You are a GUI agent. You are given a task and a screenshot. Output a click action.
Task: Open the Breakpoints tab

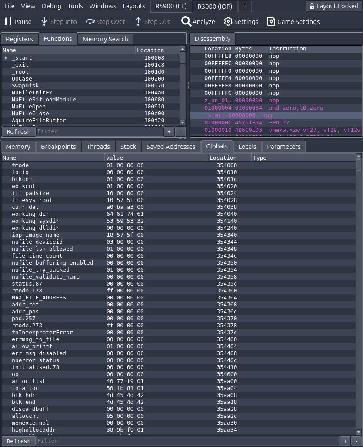tap(58, 147)
